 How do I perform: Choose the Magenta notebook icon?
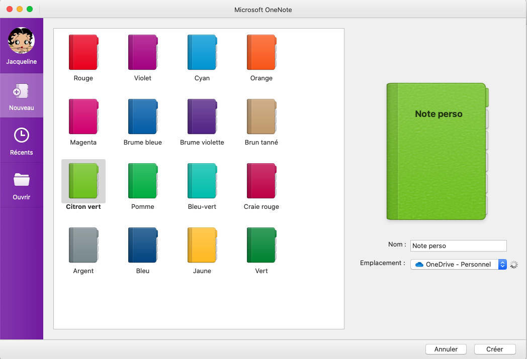click(83, 116)
